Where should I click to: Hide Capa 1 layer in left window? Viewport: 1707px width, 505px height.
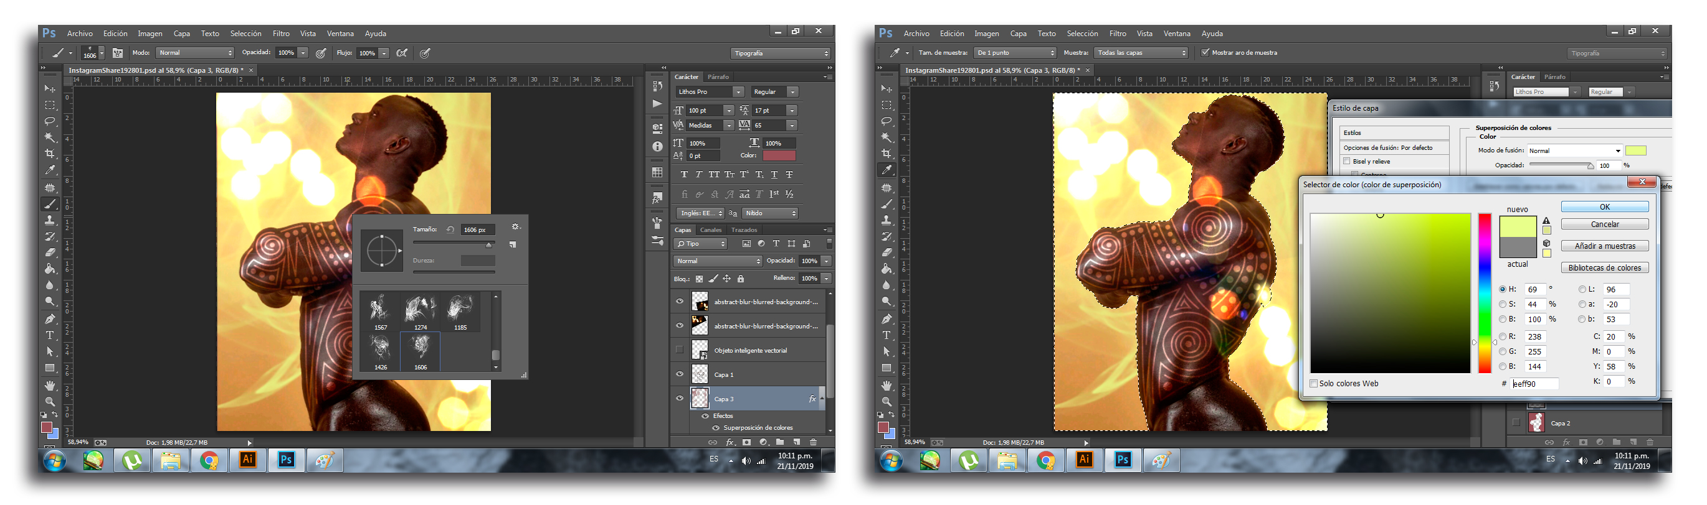[x=679, y=374]
